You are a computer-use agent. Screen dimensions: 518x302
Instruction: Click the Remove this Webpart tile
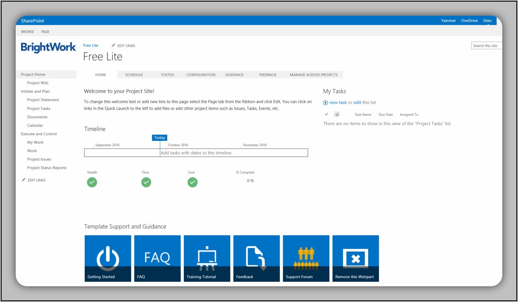point(356,258)
